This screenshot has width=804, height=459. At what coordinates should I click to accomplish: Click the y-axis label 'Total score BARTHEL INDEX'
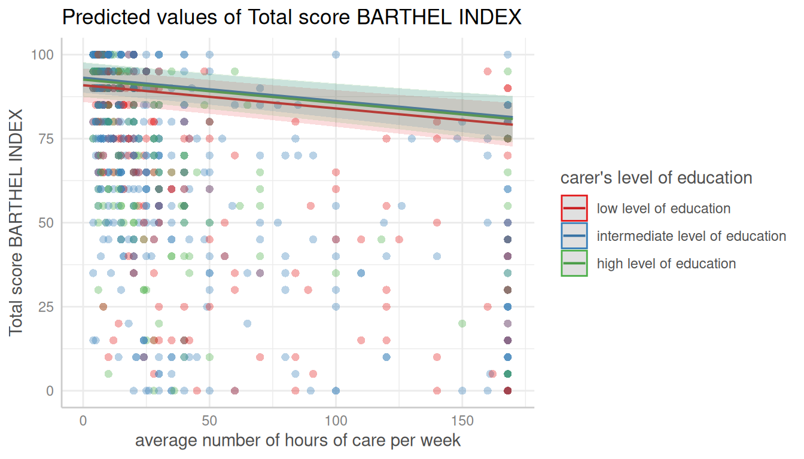[x=16, y=222]
